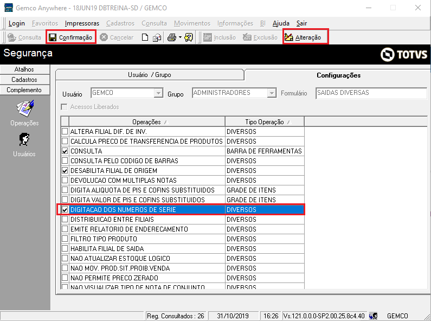Select the DIGITACAO DOS NUMEROS DE SERIE row

point(183,210)
